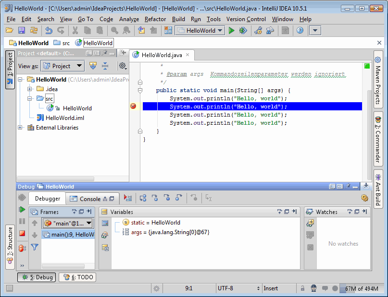Navigate Back using toolbar arrow
The image size is (388, 297).
(x=141, y=30)
